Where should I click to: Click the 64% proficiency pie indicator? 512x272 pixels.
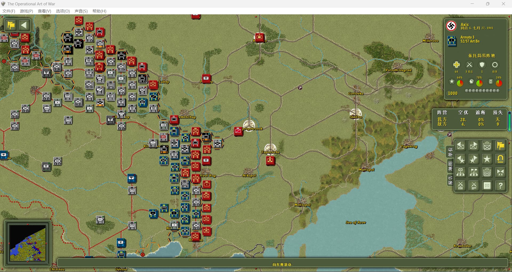(x=460, y=83)
